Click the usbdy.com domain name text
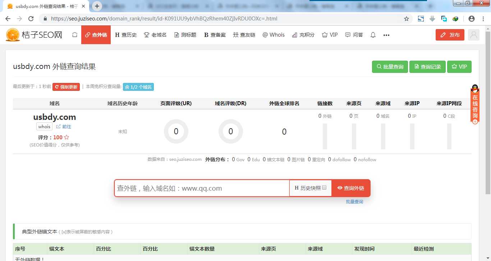The width and height of the screenshot is (491, 261). (55, 117)
